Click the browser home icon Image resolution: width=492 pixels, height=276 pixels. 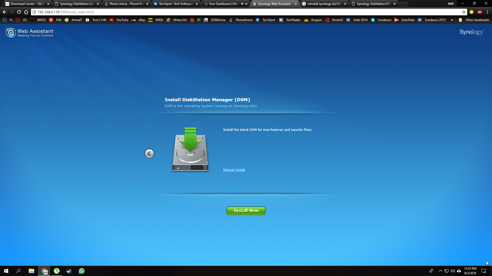pyautogui.click(x=26, y=12)
